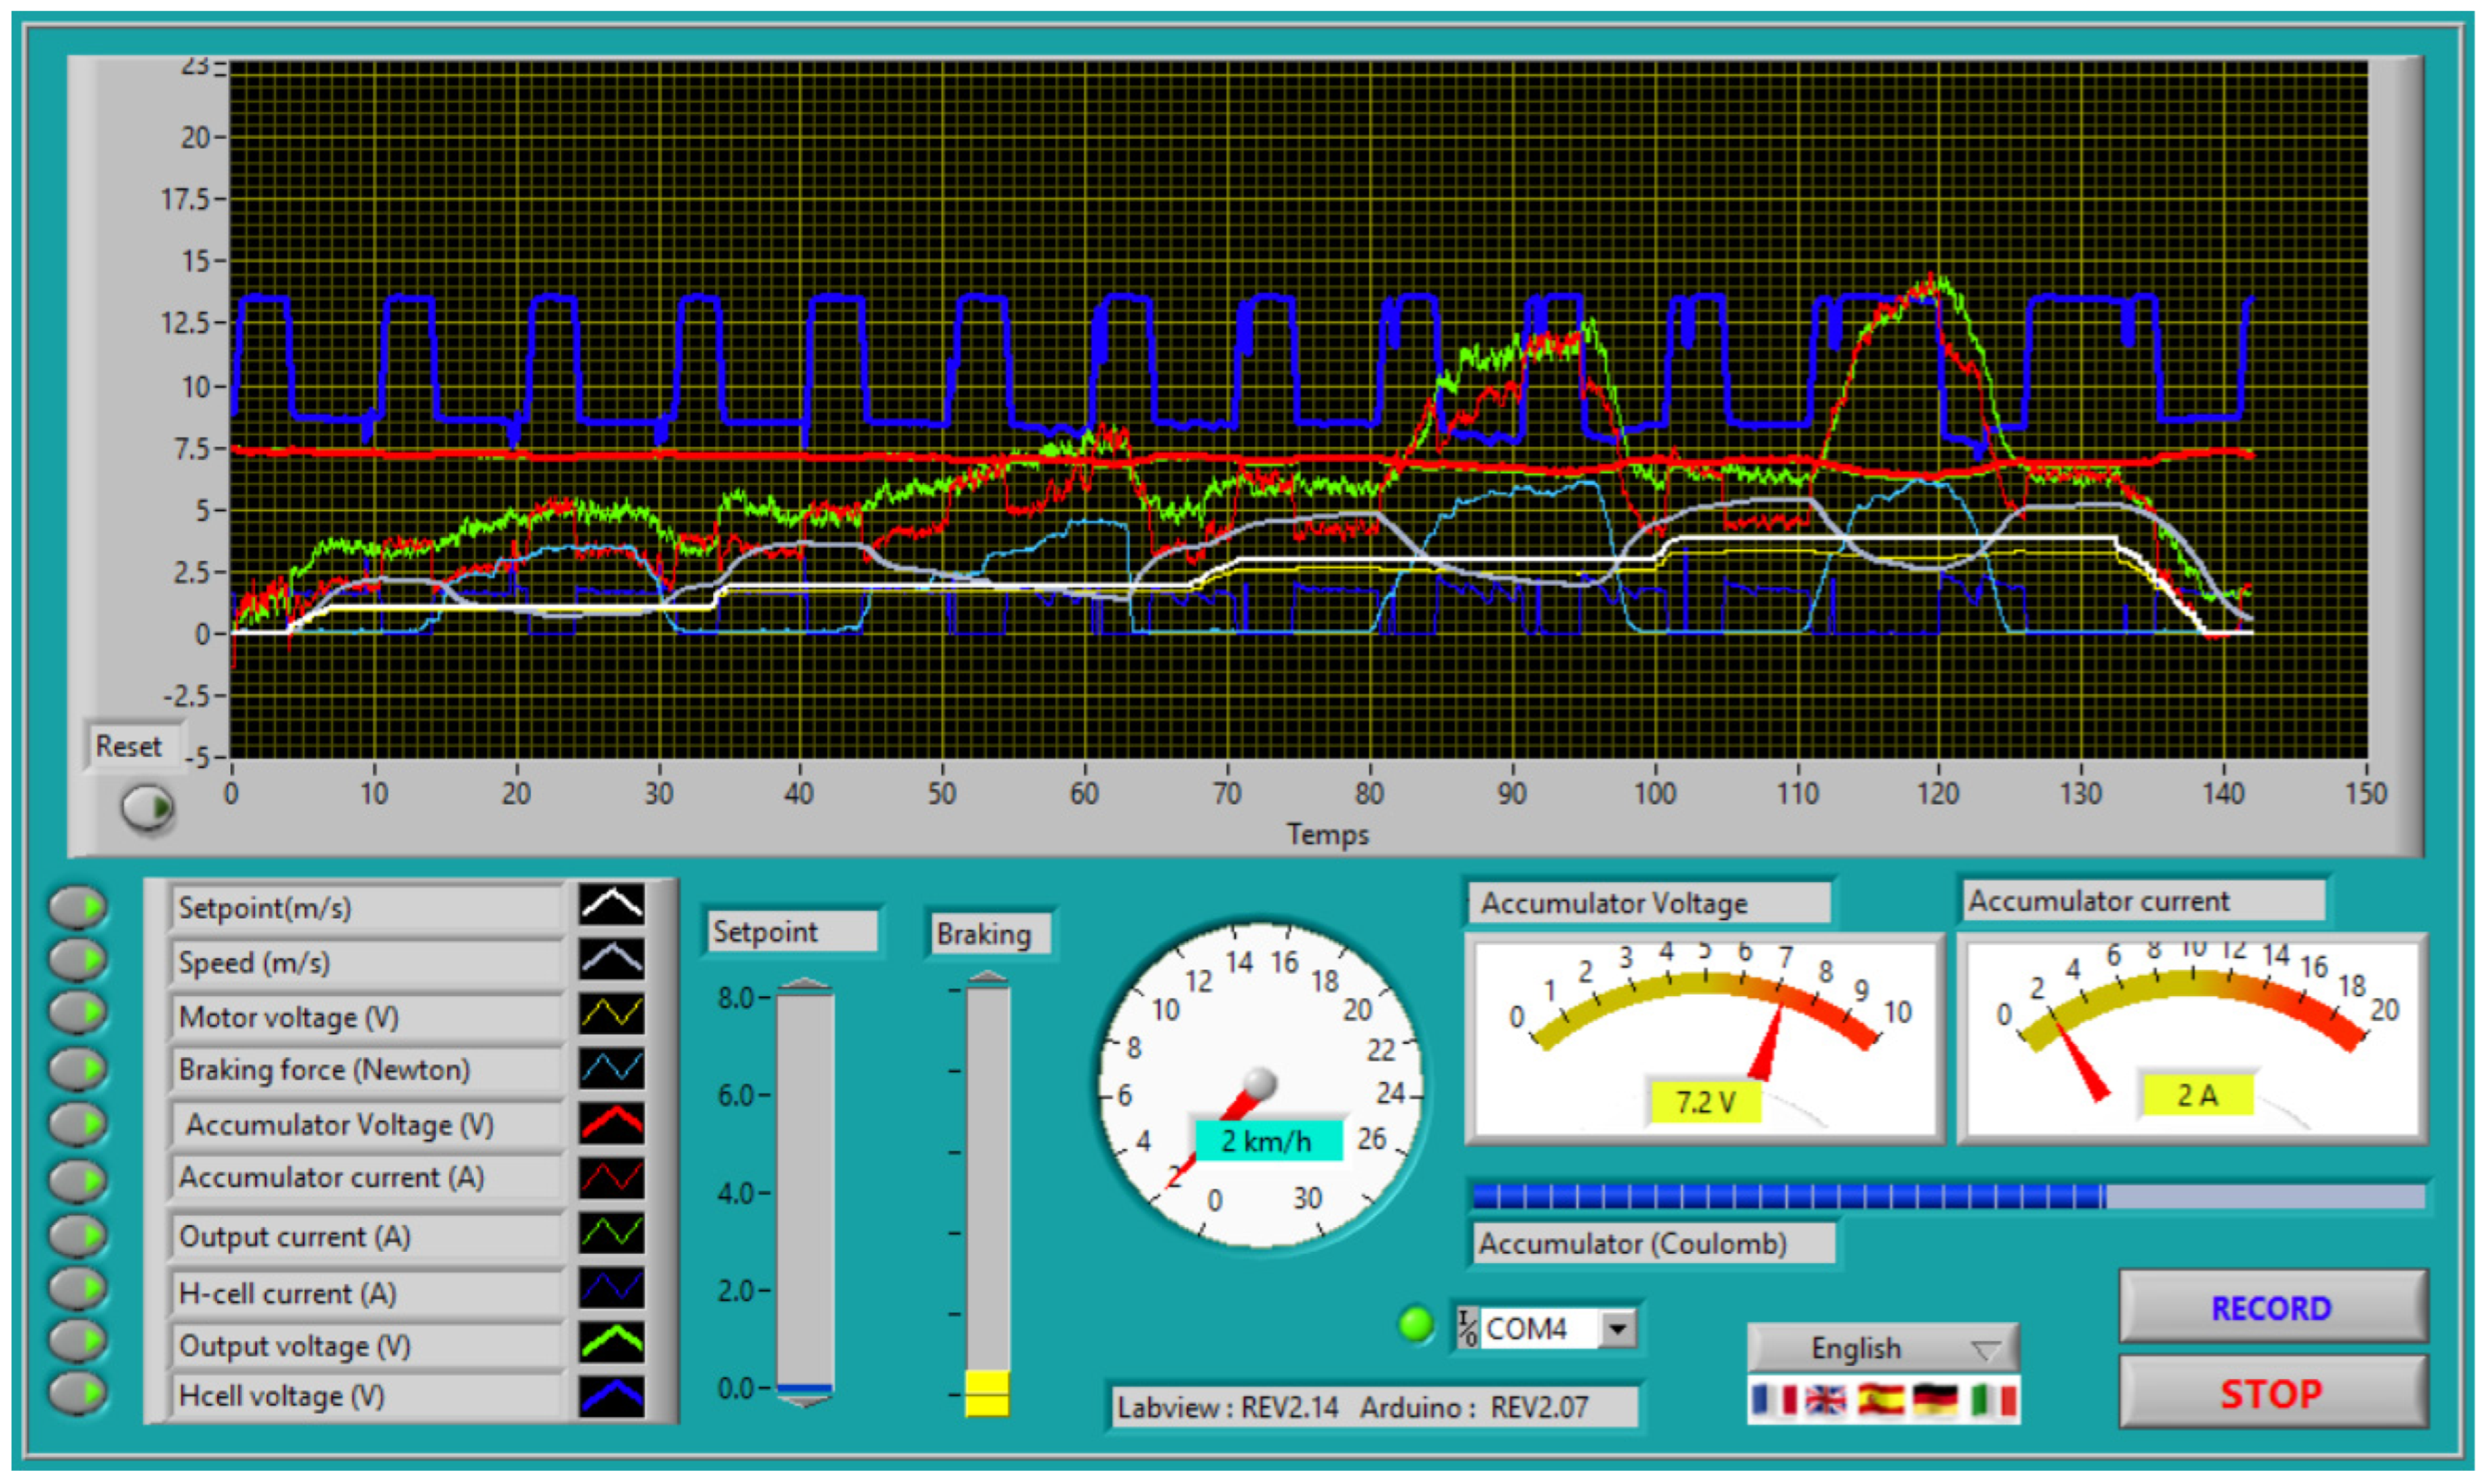Image resolution: width=2485 pixels, height=1481 pixels.
Task: Click the German flag icon
Action: point(1935,1400)
